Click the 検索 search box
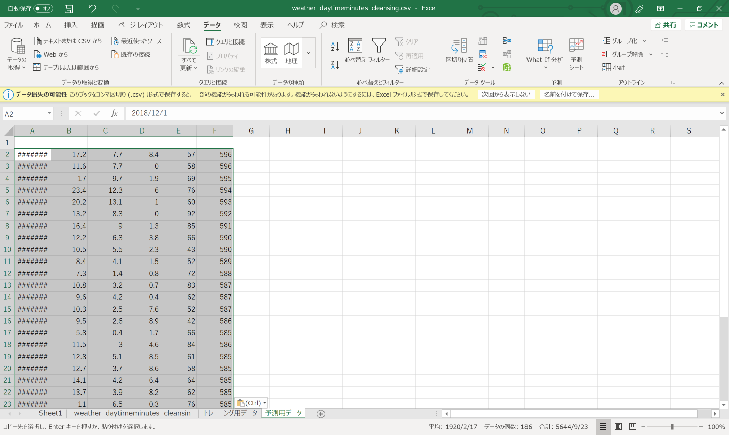This screenshot has height=435, width=729. 333,25
